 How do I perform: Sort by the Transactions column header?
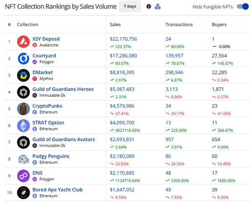click(x=179, y=25)
